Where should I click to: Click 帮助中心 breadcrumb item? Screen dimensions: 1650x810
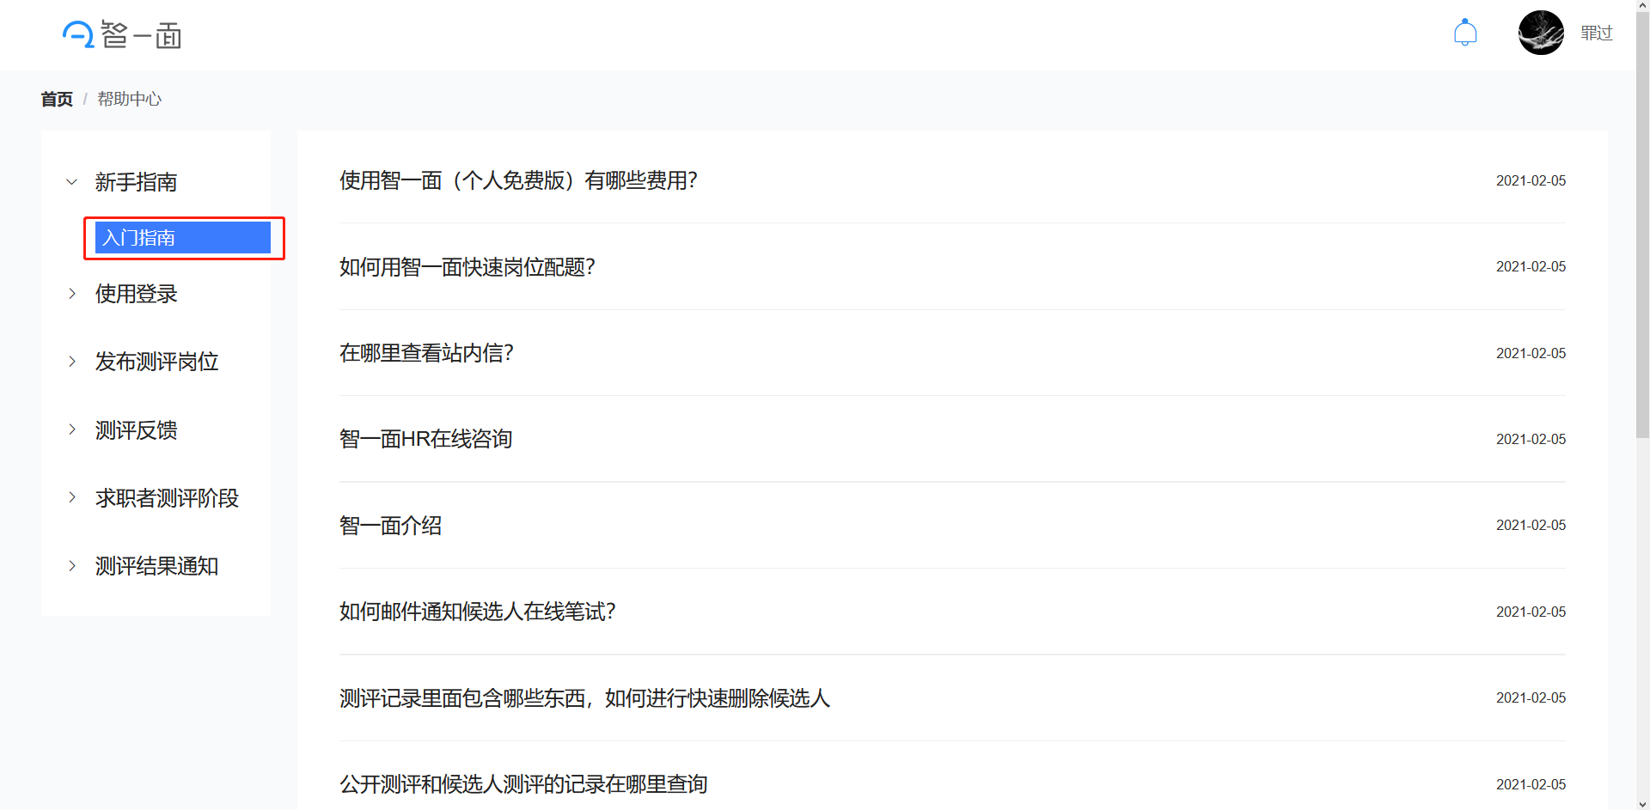129,99
